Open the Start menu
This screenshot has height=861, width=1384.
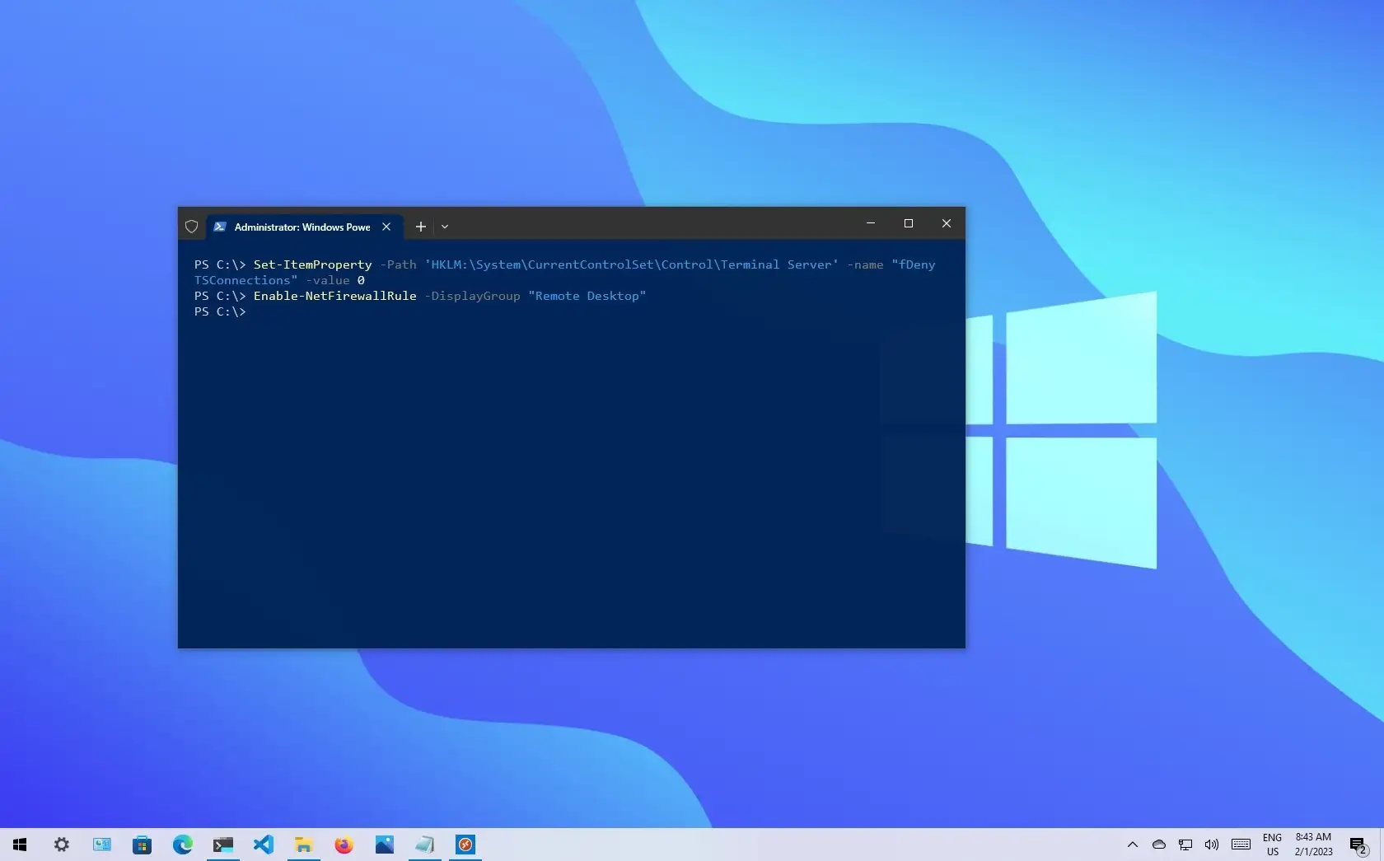point(20,845)
